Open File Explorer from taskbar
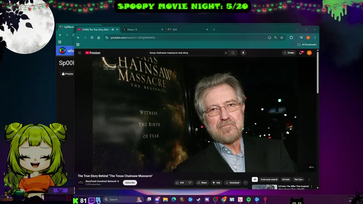363x204 pixels. tap(165, 199)
